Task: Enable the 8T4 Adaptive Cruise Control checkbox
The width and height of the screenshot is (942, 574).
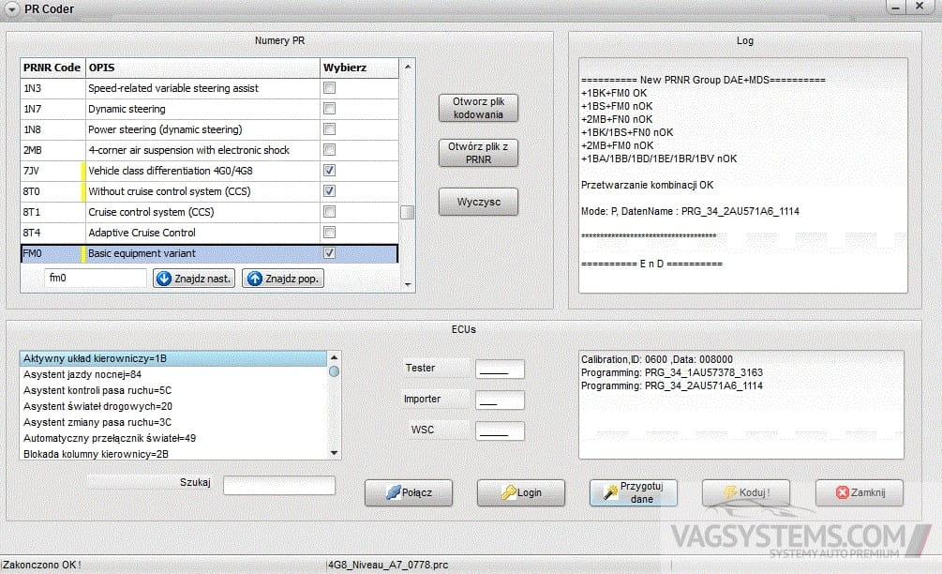Action: pyautogui.click(x=329, y=233)
